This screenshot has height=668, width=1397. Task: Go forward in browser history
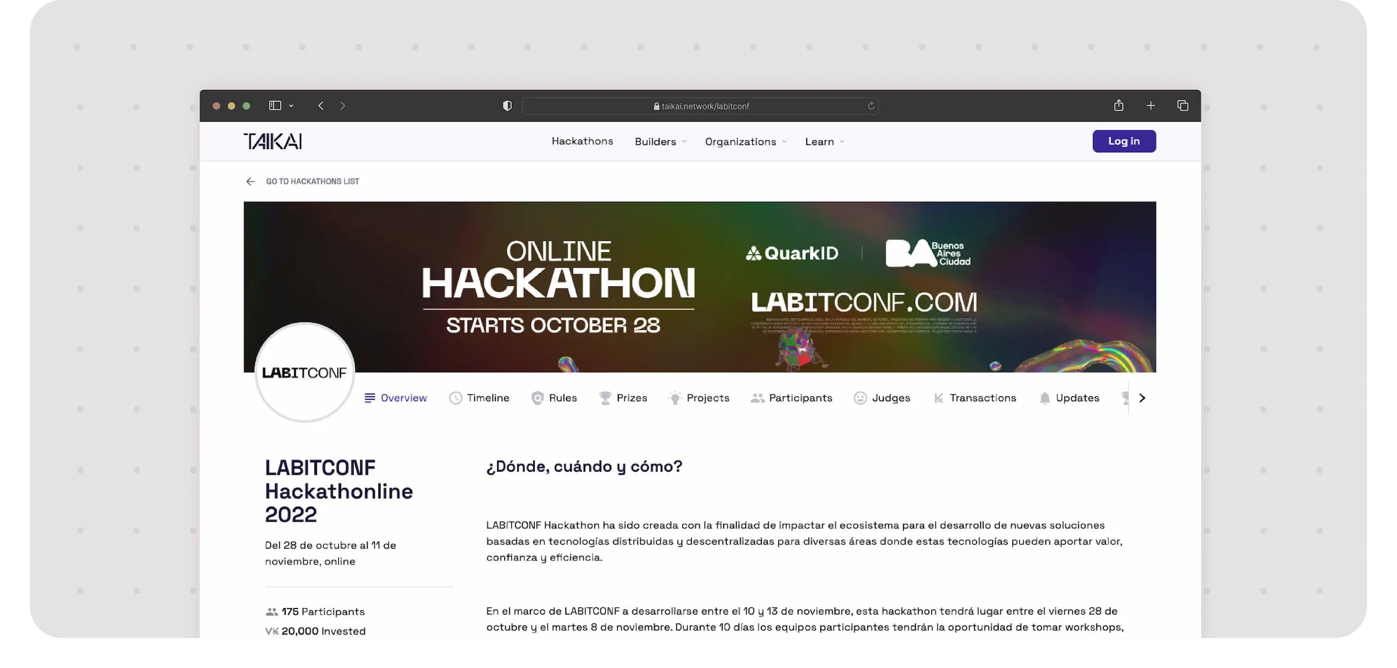pyautogui.click(x=343, y=106)
